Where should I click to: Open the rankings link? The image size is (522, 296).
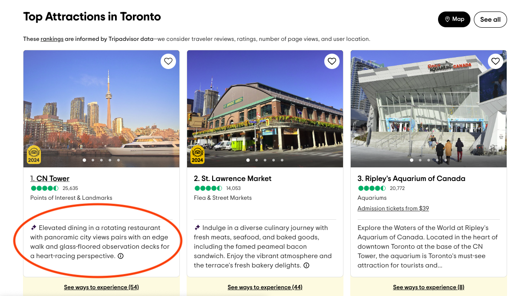(x=52, y=39)
